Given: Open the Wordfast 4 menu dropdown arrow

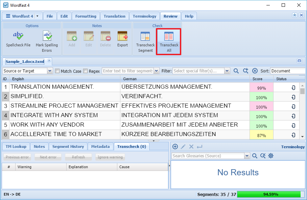Looking at the screenshot, I should pos(38,16).
